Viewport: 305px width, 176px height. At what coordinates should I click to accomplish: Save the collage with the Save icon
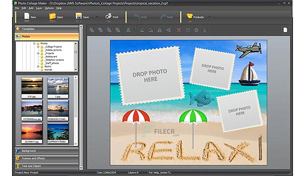(x=78, y=16)
